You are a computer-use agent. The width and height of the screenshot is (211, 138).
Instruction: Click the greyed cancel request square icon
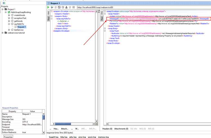click(x=74, y=7)
